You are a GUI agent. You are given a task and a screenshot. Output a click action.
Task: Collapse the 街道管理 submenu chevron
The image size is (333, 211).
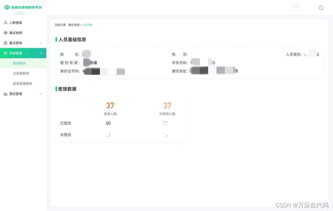pyautogui.click(x=41, y=53)
